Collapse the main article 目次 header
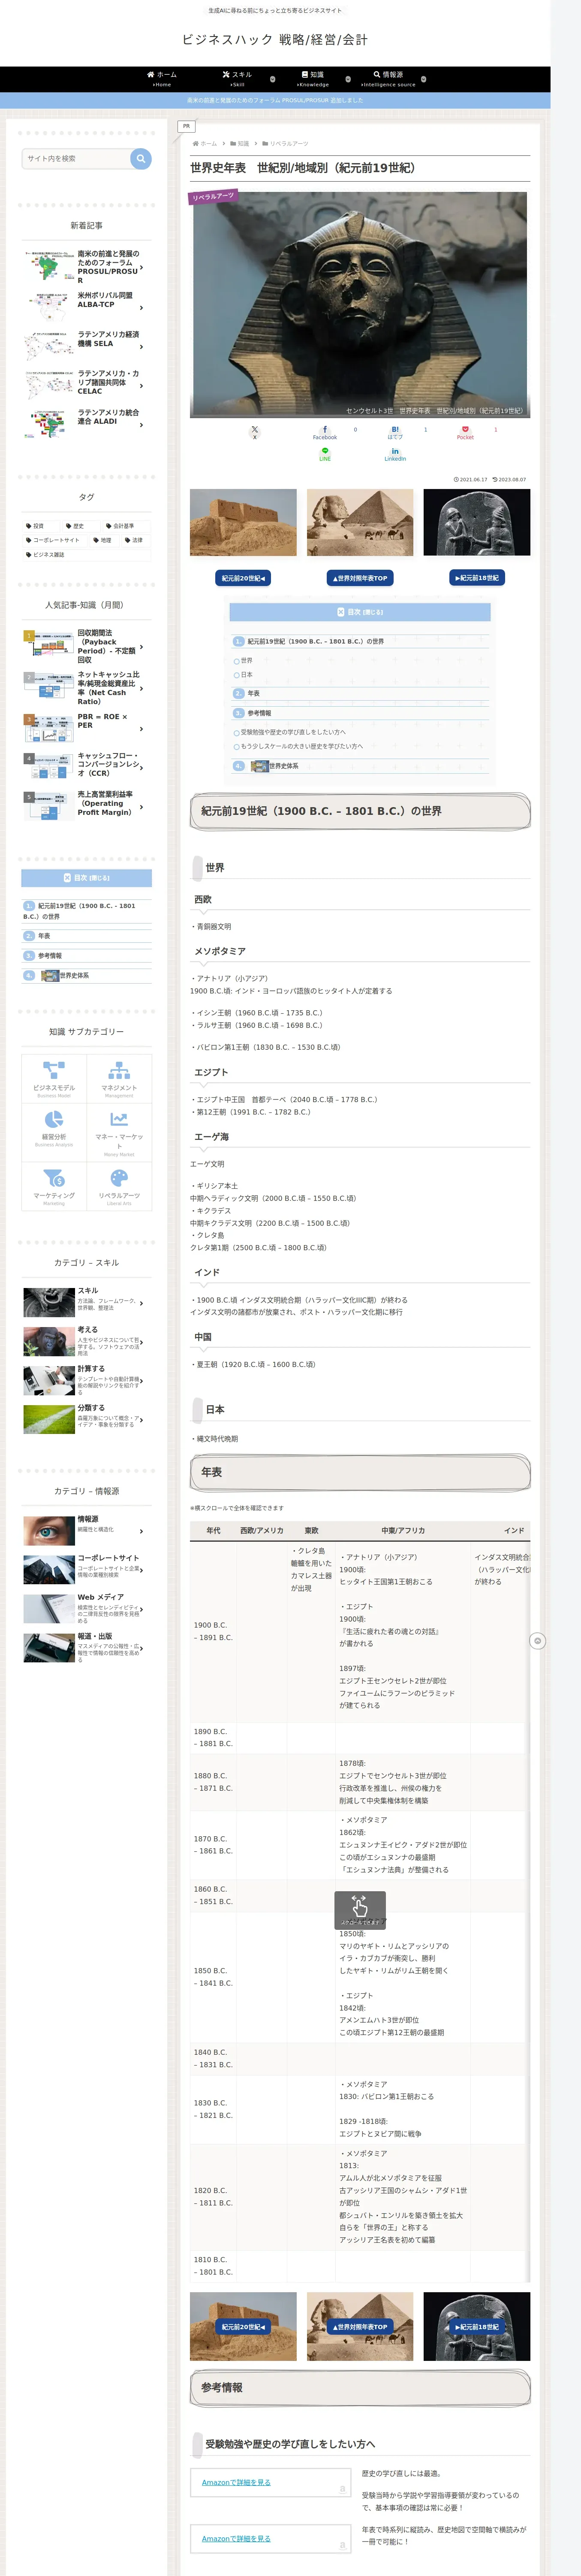581x2576 pixels. pos(359,611)
